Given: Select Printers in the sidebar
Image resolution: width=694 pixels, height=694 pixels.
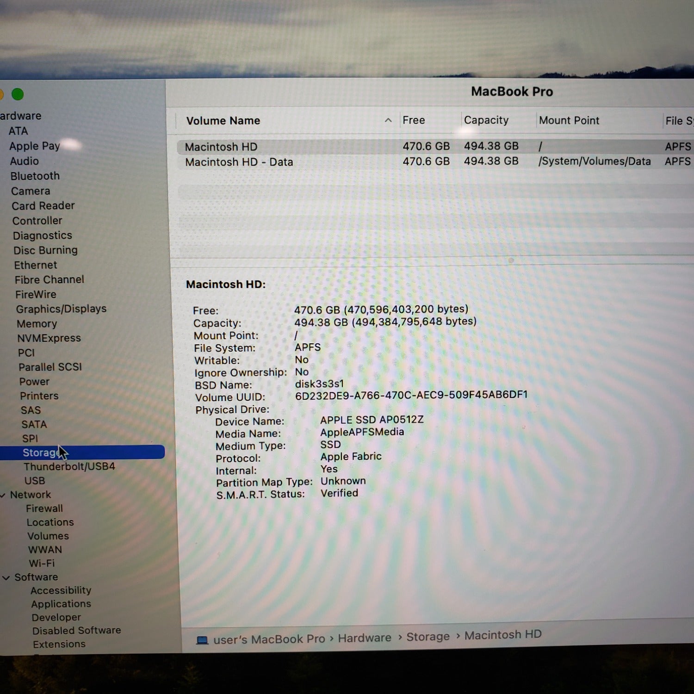Looking at the screenshot, I should 39,396.
